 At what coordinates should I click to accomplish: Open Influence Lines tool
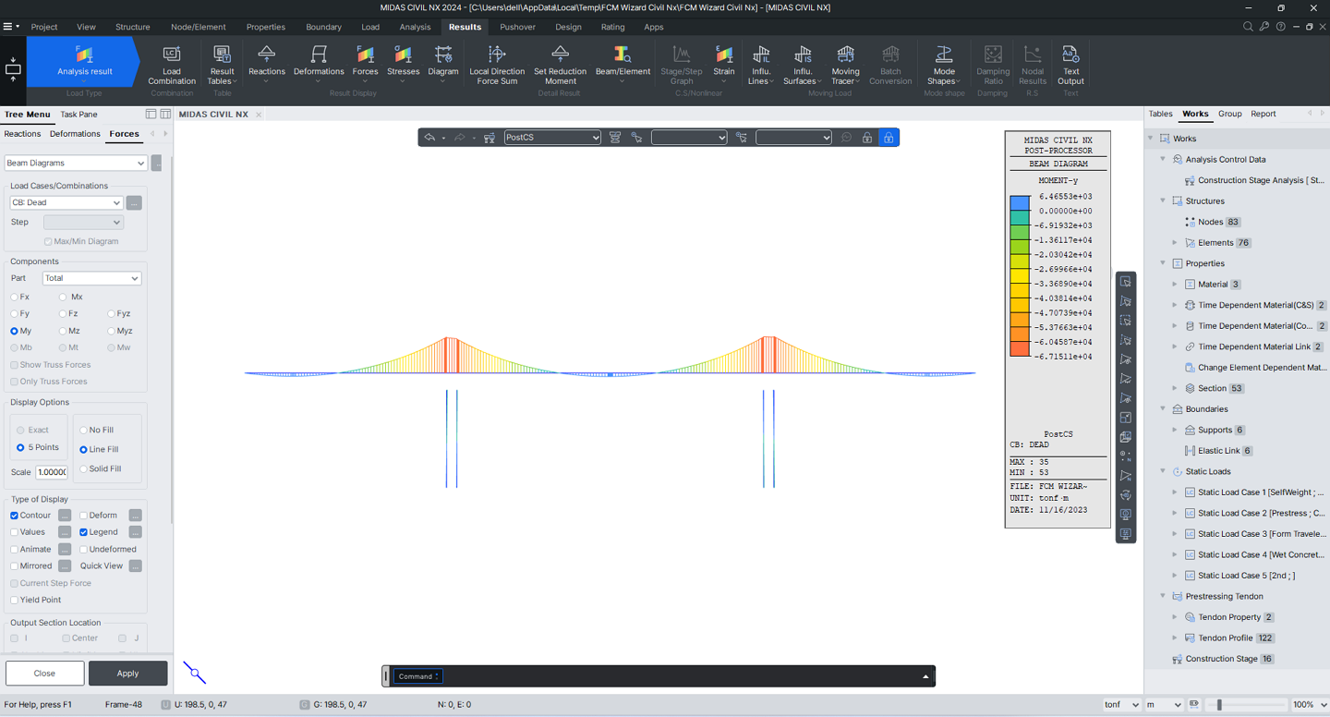[761, 65]
